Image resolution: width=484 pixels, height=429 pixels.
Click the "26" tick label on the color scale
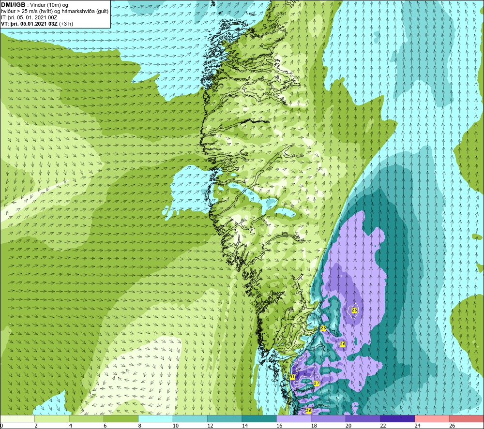[452, 426]
